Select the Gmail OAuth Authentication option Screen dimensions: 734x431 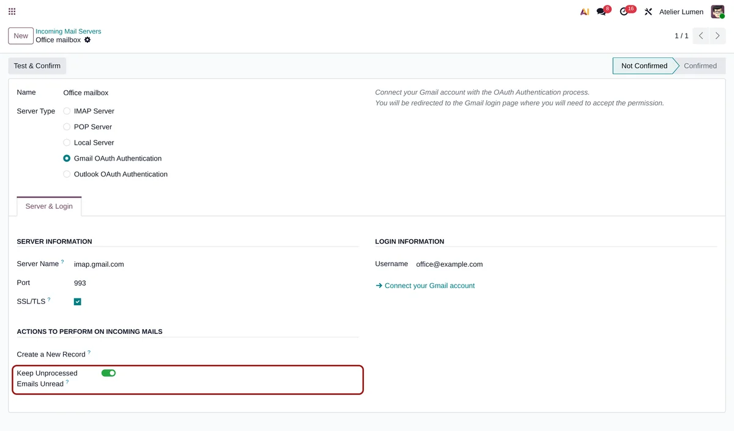tap(67, 159)
